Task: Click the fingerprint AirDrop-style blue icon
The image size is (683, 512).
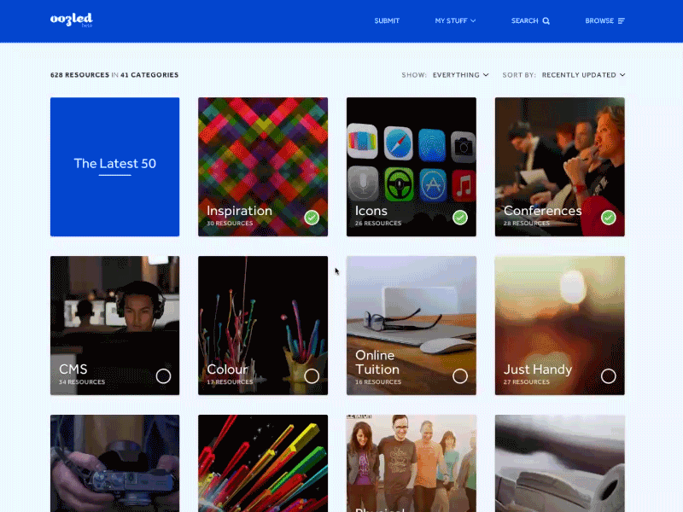Action: tap(432, 145)
